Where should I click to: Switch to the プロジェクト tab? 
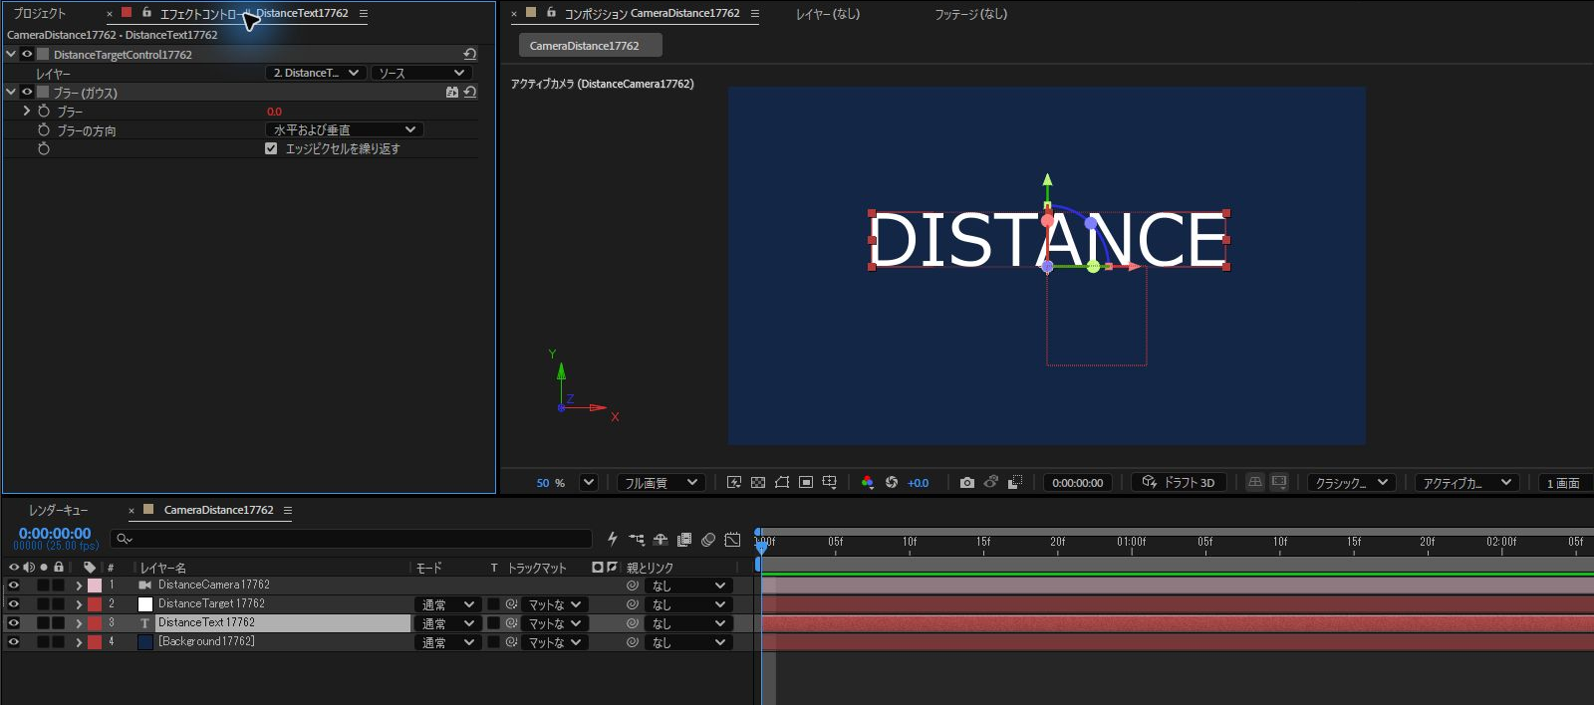(x=40, y=13)
